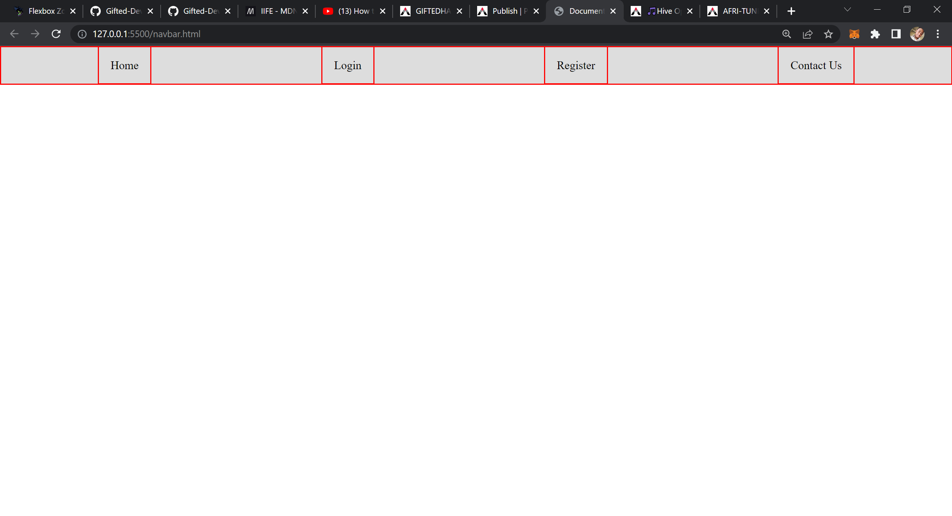Screen dimensions: 952x516
Task: Reload the navbar.html page
Action: tap(56, 34)
